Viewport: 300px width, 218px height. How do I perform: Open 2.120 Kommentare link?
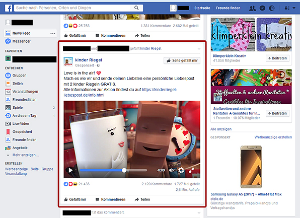pos(157,184)
